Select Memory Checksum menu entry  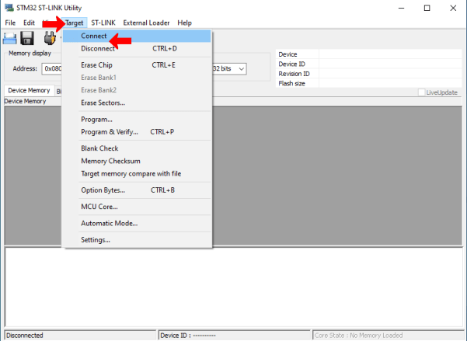pos(110,161)
